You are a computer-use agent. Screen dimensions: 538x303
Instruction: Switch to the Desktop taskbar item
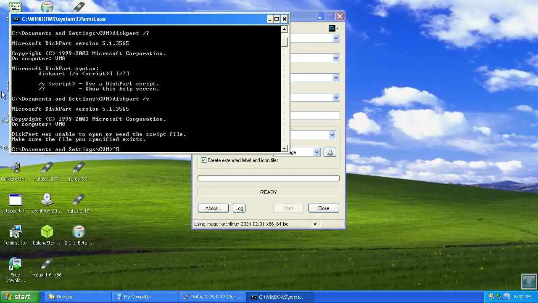point(77,297)
